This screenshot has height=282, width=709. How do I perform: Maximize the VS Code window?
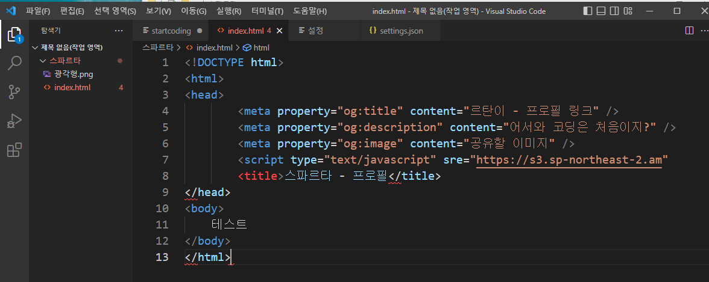click(677, 10)
